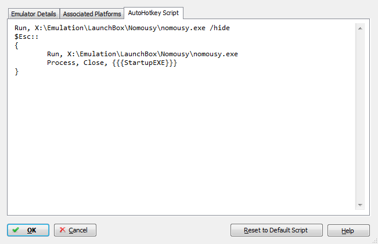378x244 pixels.
Task: Click the scrollbar down arrow
Action: (x=360, y=205)
